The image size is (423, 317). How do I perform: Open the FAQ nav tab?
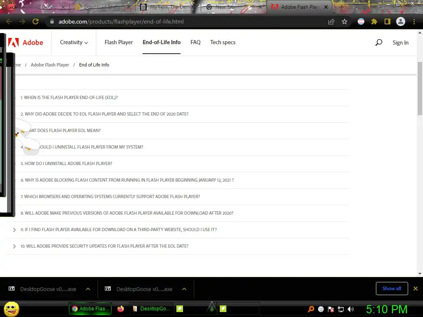point(195,43)
